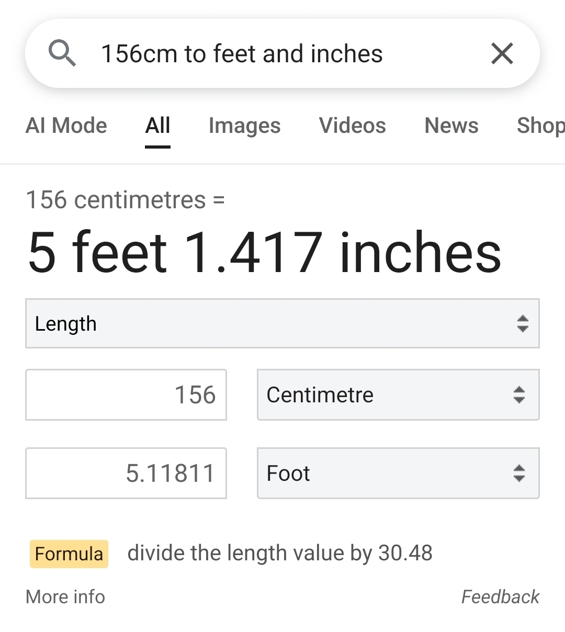Open the Foot unit dropdown
The height and width of the screenshot is (632, 565).
point(398,473)
